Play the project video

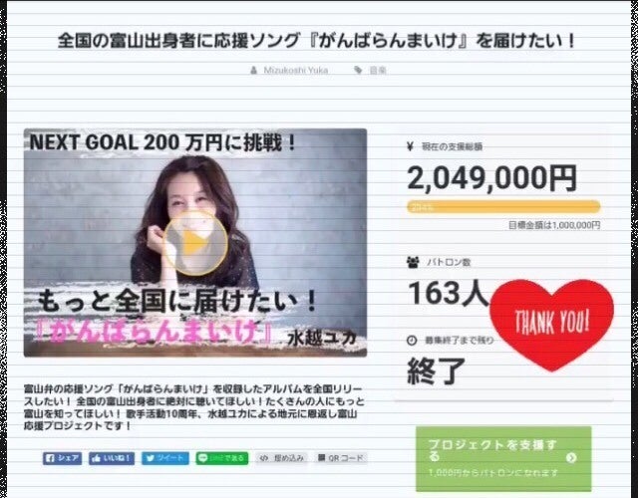(195, 243)
